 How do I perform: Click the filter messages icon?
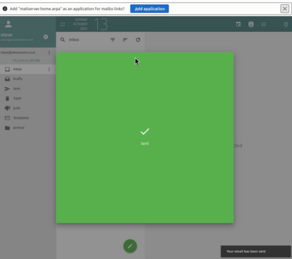(x=112, y=40)
